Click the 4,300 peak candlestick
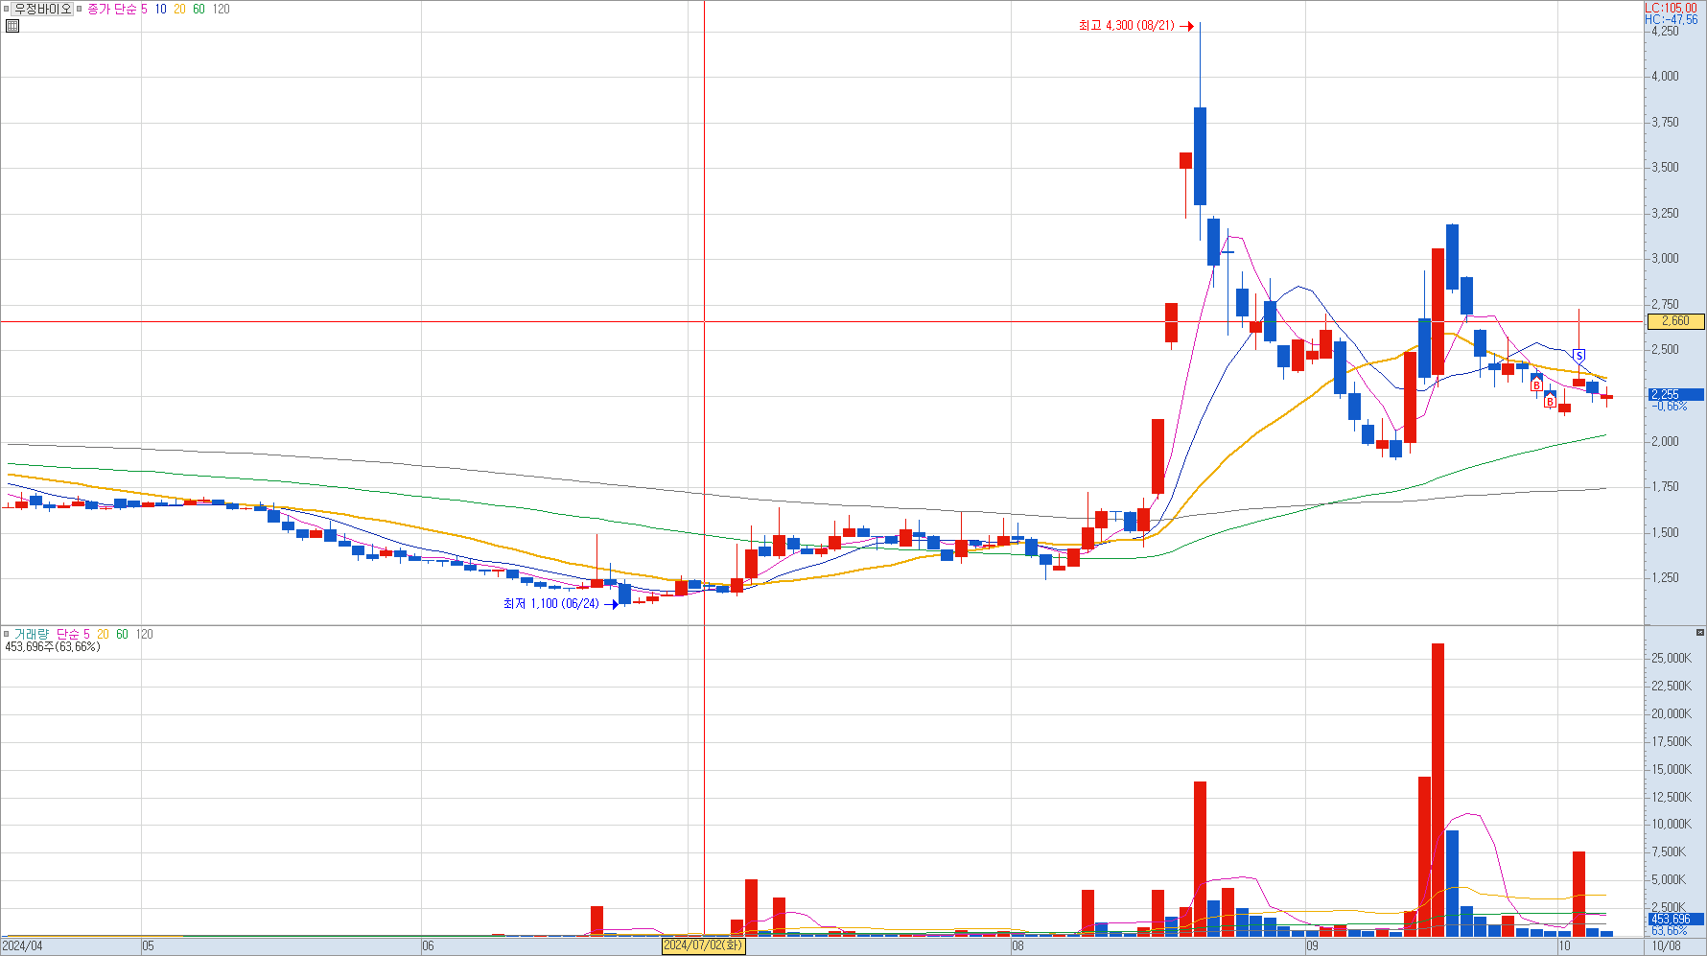Screen dimensions: 1707x956 coord(1200,155)
